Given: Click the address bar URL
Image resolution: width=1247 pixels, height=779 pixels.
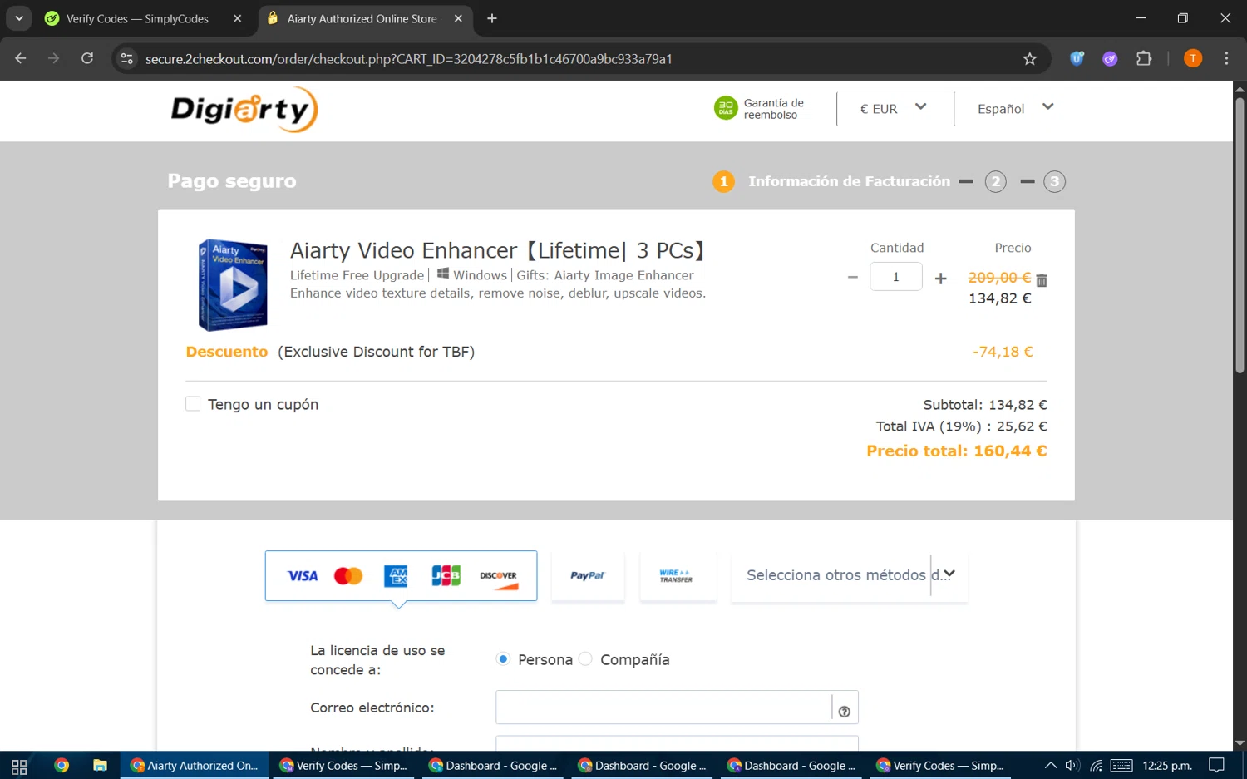Looking at the screenshot, I should click(x=408, y=59).
